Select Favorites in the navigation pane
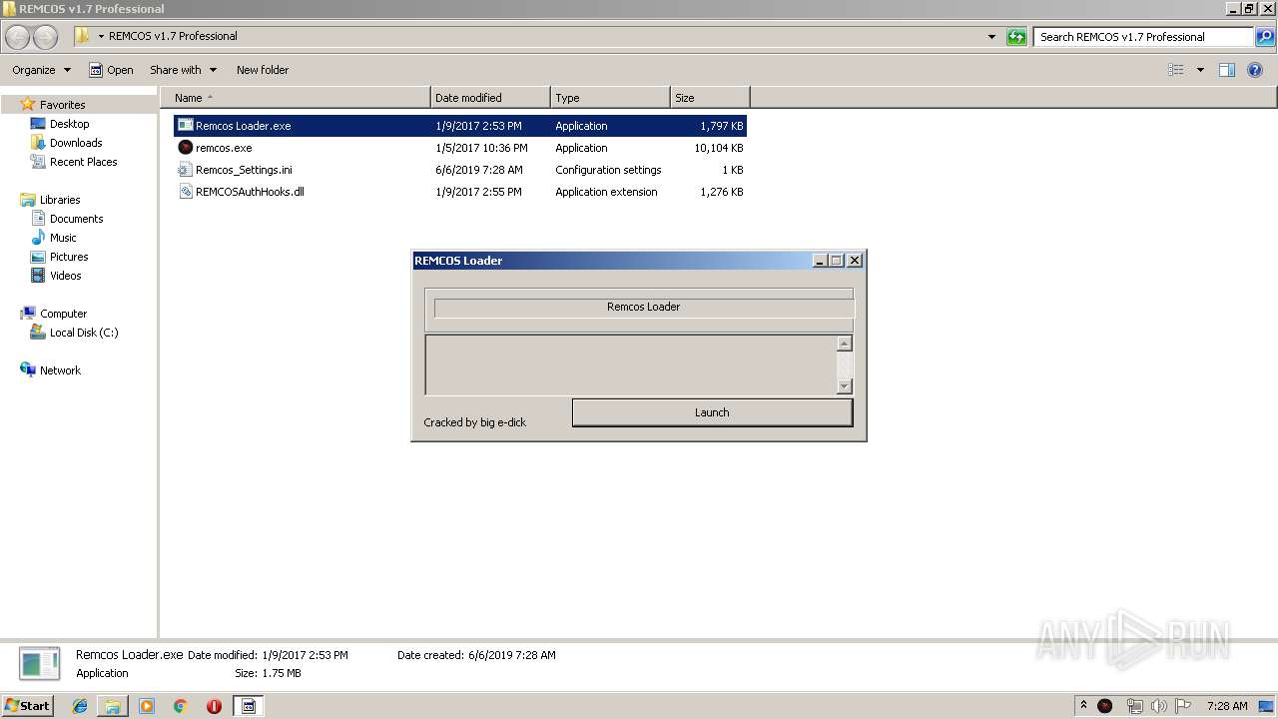The width and height of the screenshot is (1278, 719). [x=62, y=105]
